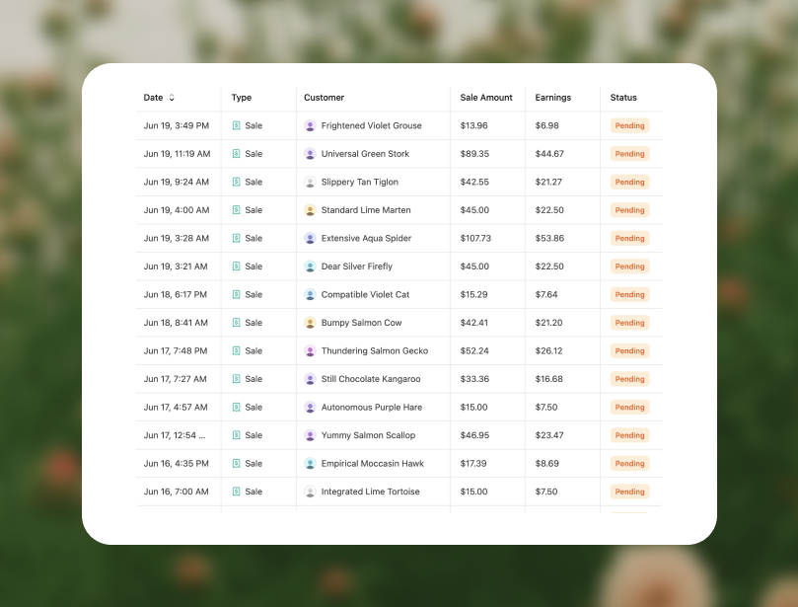
Task: Click the Date column header
Action: click(153, 98)
